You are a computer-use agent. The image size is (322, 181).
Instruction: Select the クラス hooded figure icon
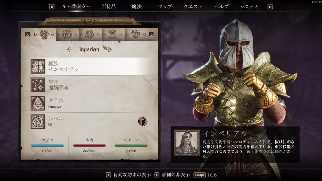point(38,103)
